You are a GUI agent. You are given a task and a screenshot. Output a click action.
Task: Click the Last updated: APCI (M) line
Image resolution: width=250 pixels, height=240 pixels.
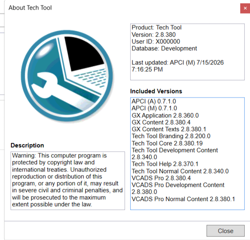(x=178, y=66)
